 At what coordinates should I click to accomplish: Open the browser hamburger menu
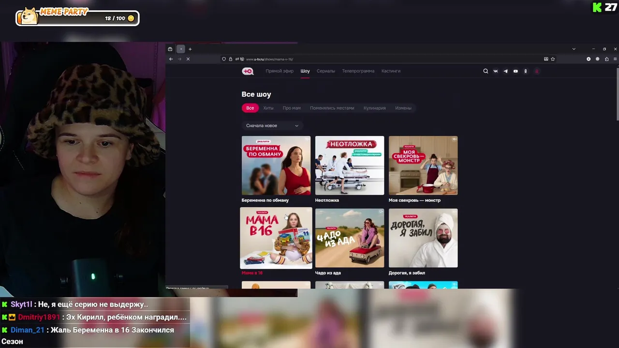tap(615, 59)
